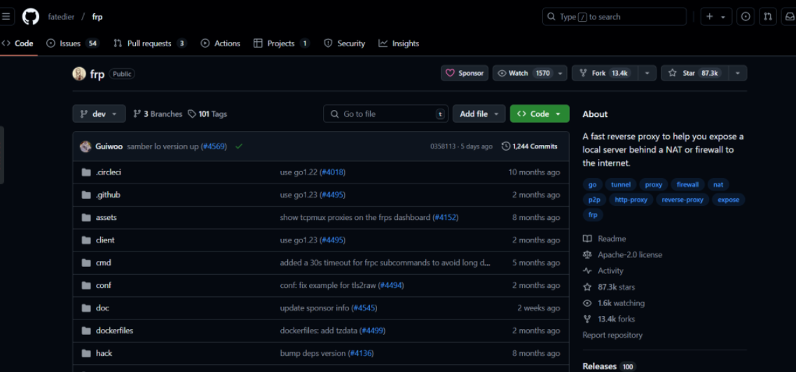
Task: Open the conf folder
Action: click(x=104, y=285)
